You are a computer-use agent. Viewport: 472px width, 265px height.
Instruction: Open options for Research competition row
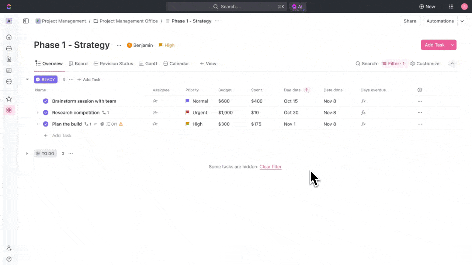420,113
